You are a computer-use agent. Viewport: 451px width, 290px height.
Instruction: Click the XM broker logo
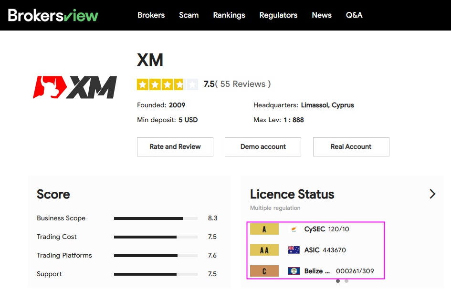click(x=75, y=87)
